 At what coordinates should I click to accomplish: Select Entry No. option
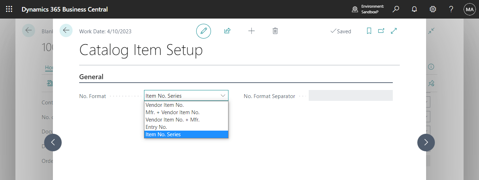coord(186,127)
